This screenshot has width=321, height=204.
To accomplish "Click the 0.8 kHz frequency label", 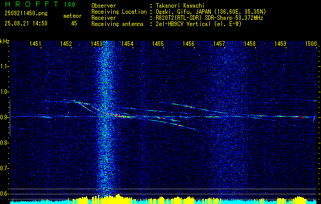I will point(4,143).
